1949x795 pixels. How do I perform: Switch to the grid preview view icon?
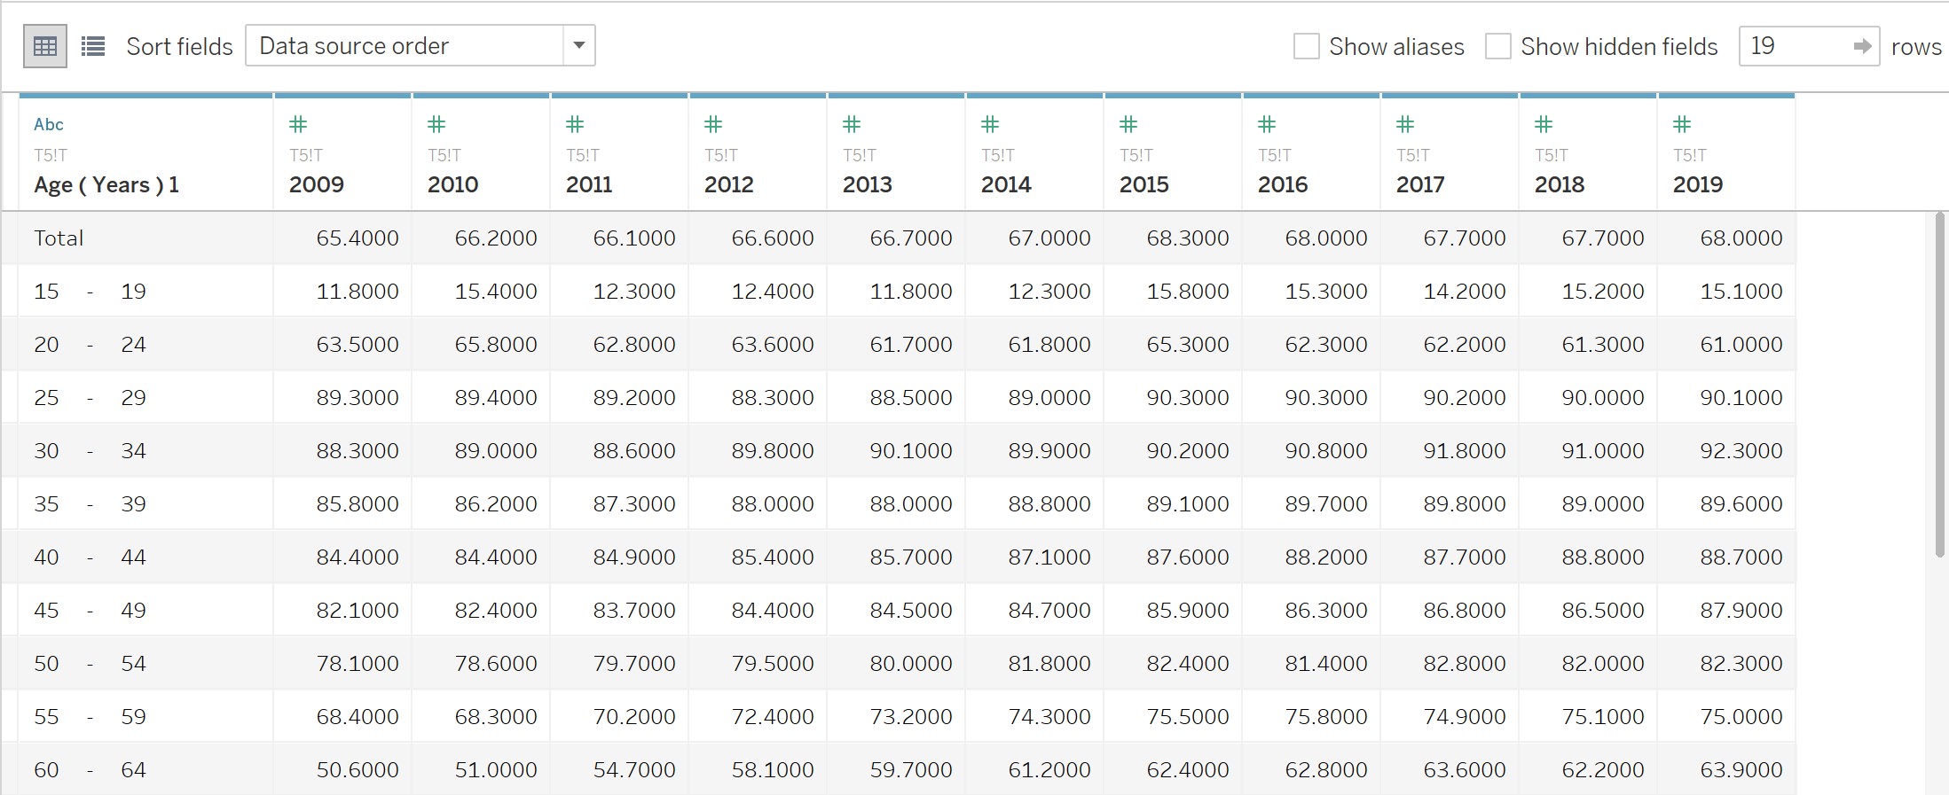(44, 46)
